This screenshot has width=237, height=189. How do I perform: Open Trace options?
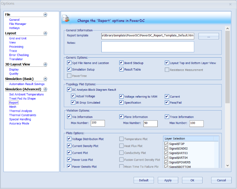click(x=13, y=51)
